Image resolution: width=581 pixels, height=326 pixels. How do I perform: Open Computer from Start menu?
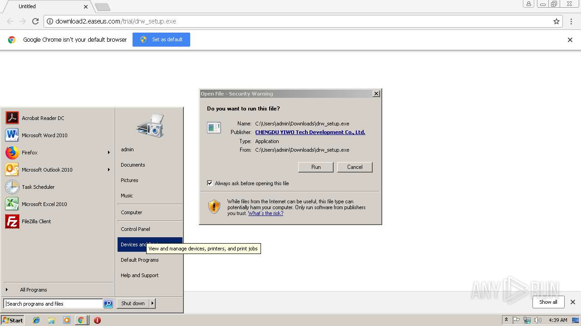150,212
